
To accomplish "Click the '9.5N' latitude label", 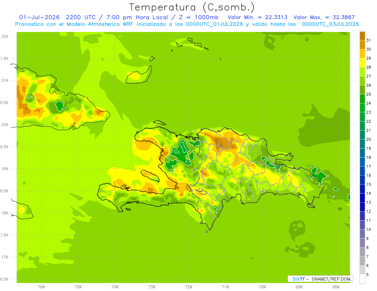I will point(5,147).
